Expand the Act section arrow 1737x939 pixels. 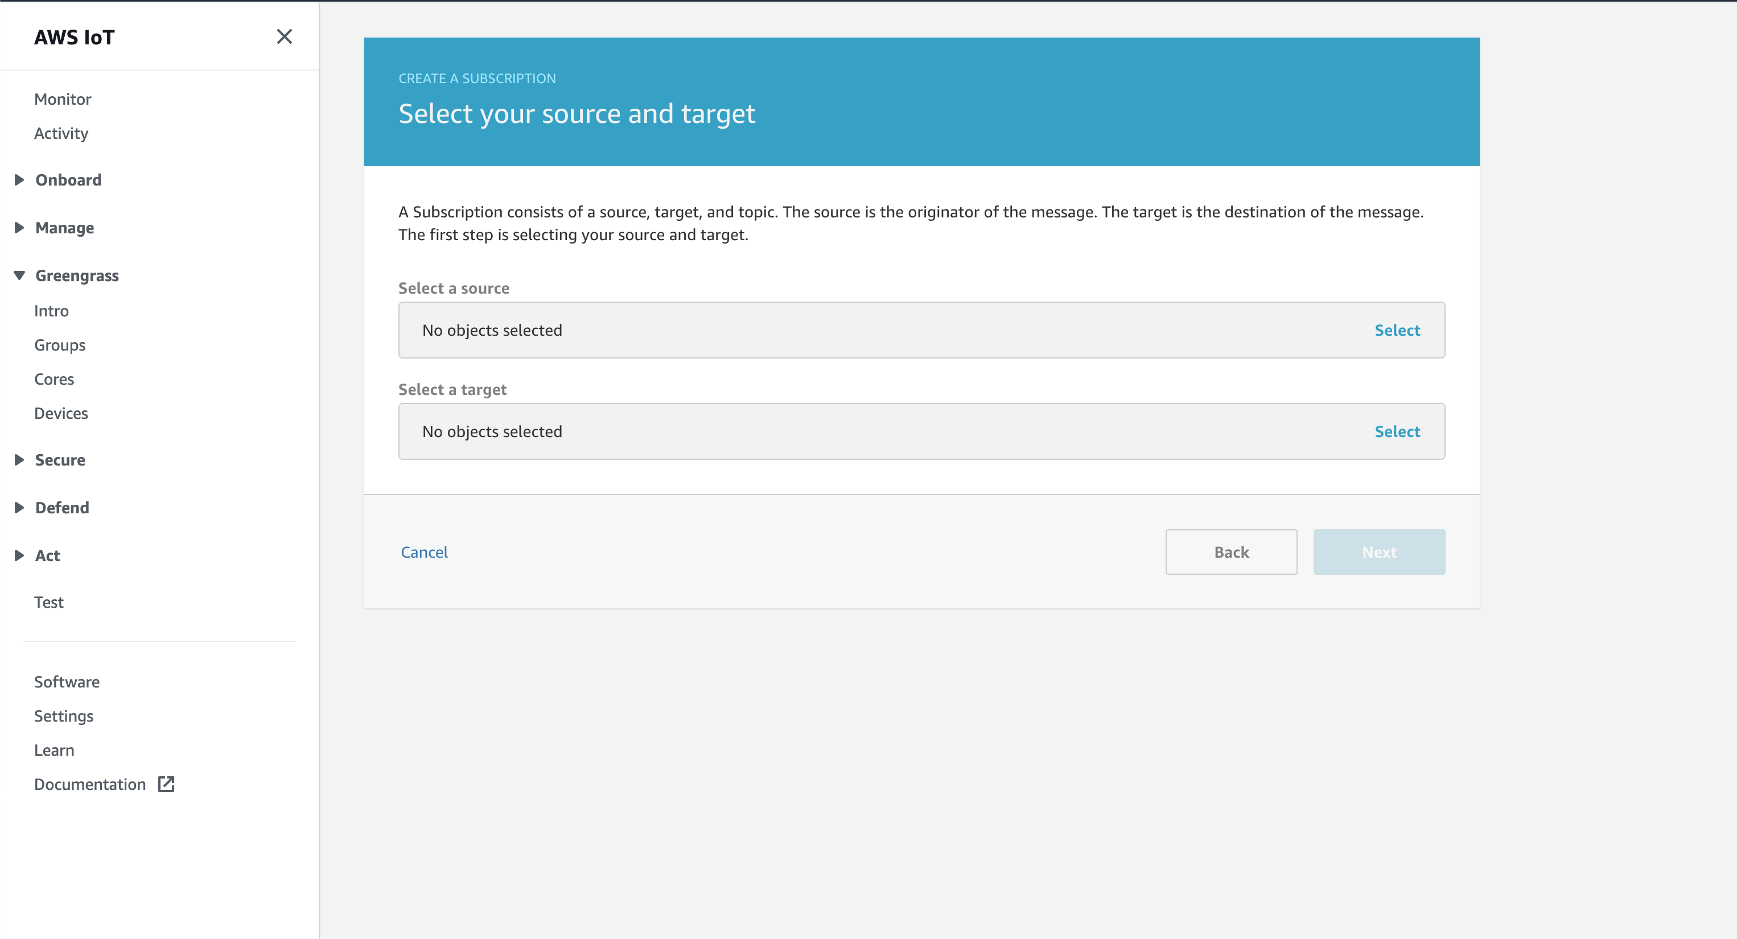[x=19, y=555]
